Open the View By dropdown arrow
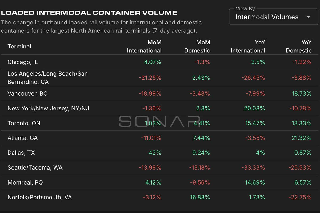This screenshot has height=213, width=320. (x=309, y=17)
